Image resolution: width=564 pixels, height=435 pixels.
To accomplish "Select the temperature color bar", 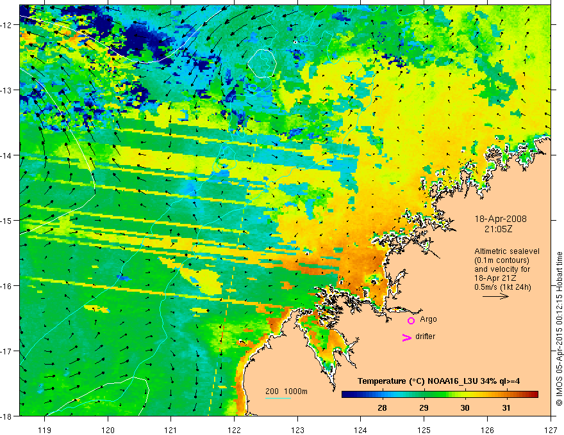I will click(x=440, y=394).
